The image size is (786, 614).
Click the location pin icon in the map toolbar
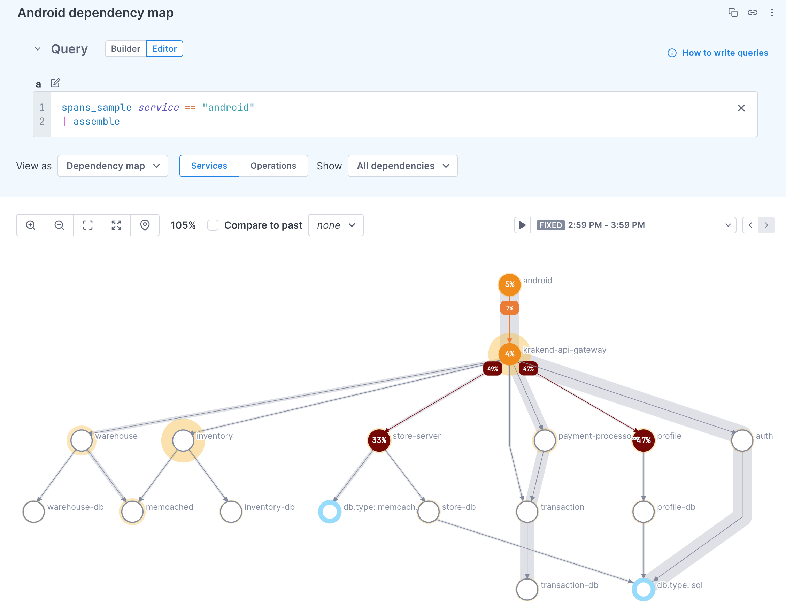(145, 225)
